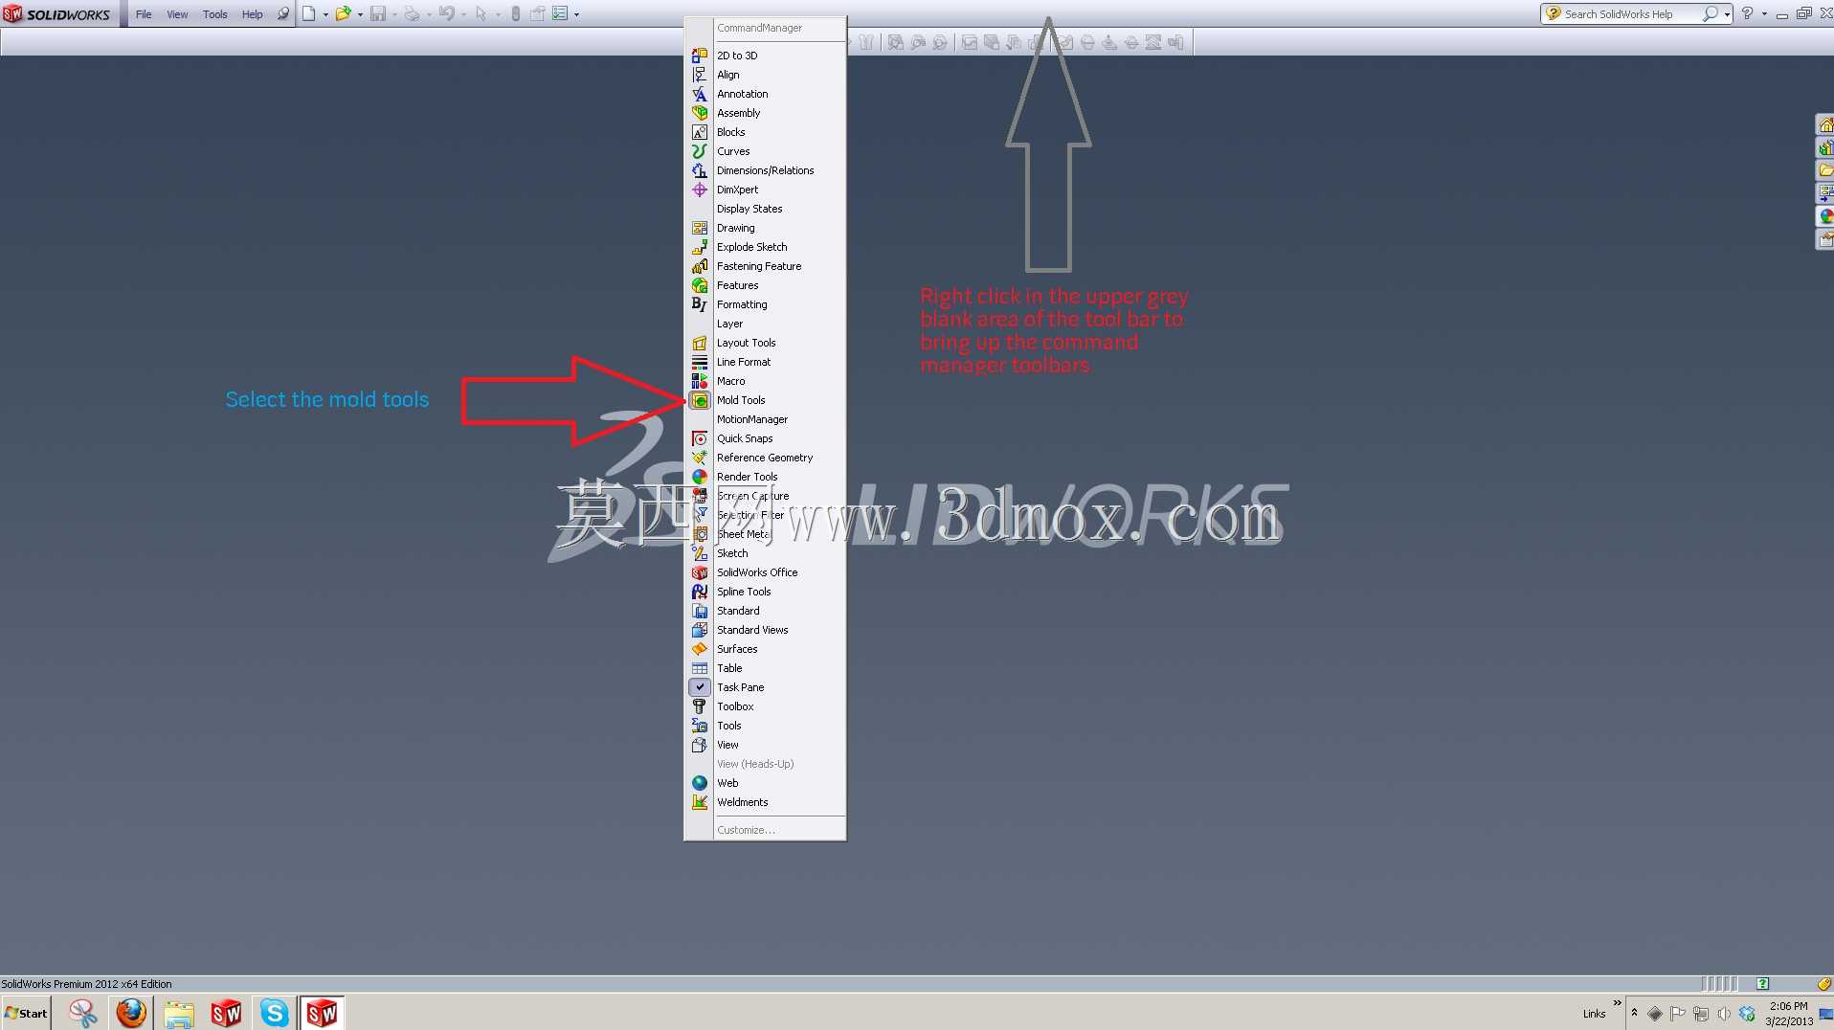Open the File menu

pyautogui.click(x=144, y=14)
